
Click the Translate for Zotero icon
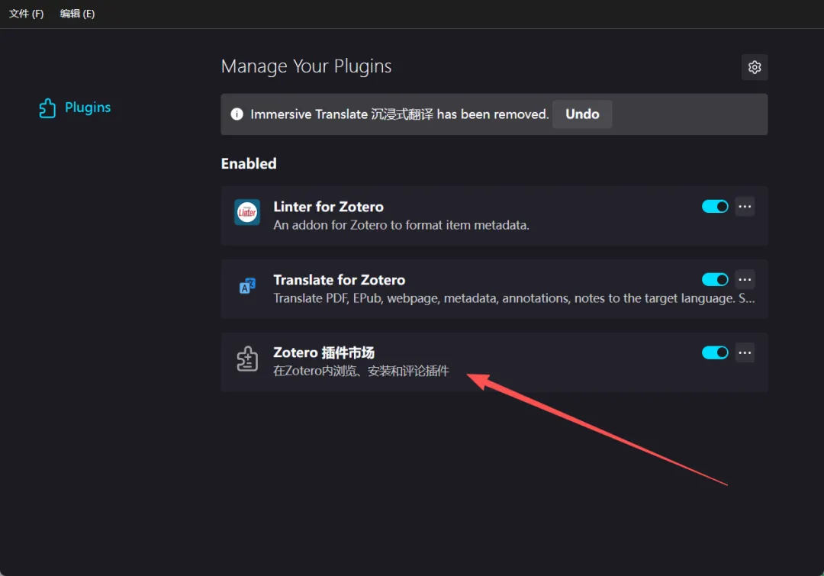pos(247,285)
